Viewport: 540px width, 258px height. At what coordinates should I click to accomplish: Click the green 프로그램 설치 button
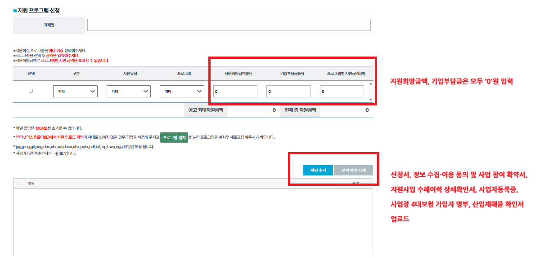(174, 138)
